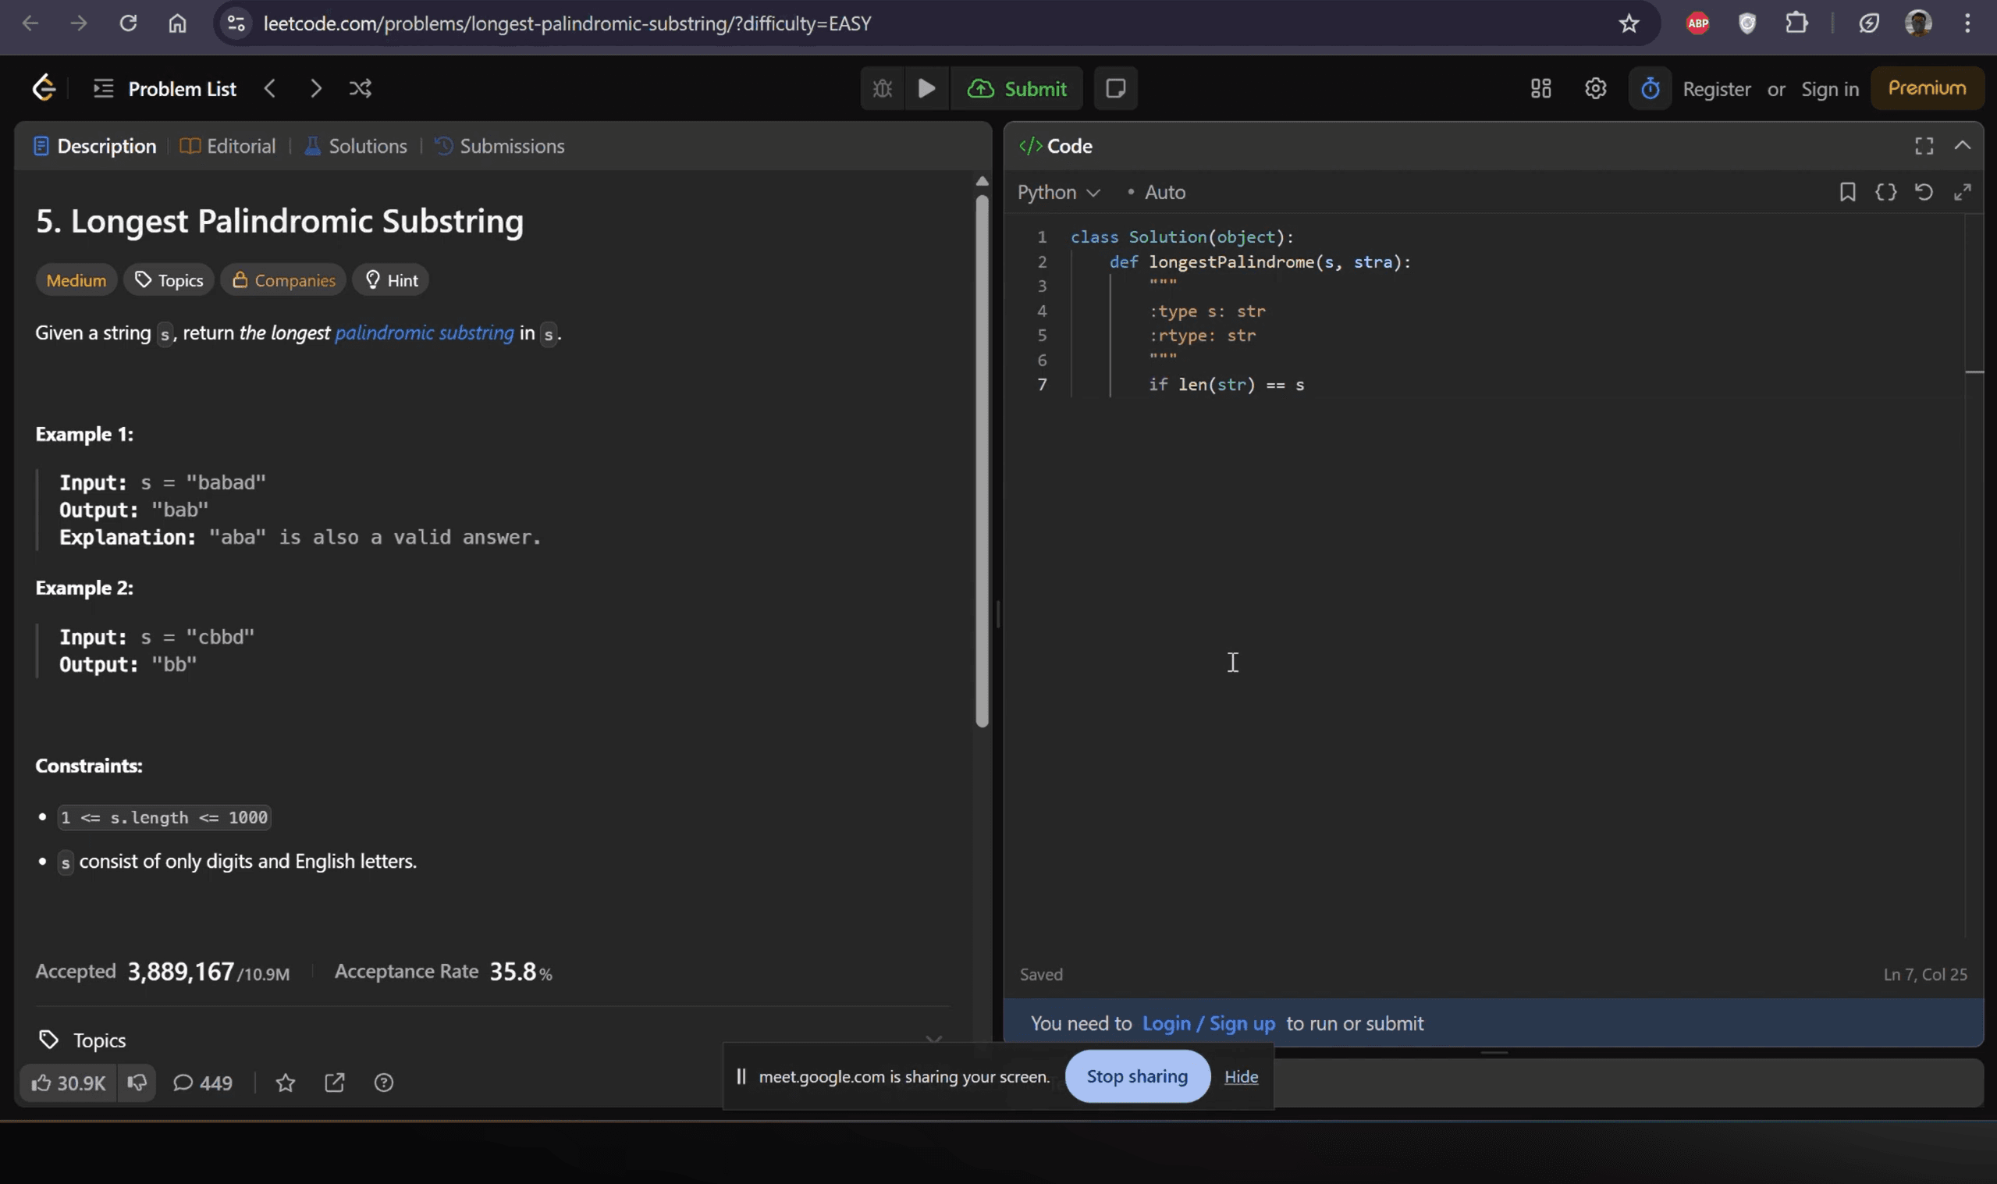Open the palindromic substring link
Viewport: 1997px width, 1184px height.
(x=425, y=332)
